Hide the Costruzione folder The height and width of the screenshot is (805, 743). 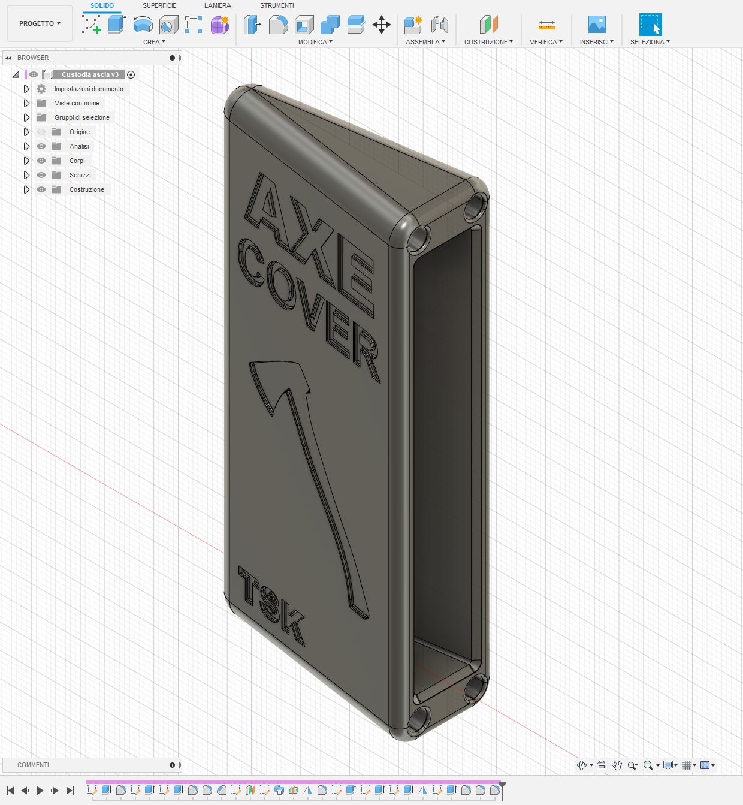[x=41, y=189]
